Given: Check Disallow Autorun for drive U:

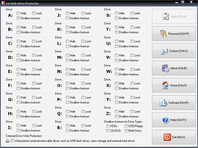Looking at the screenshot, I should 116,46.
